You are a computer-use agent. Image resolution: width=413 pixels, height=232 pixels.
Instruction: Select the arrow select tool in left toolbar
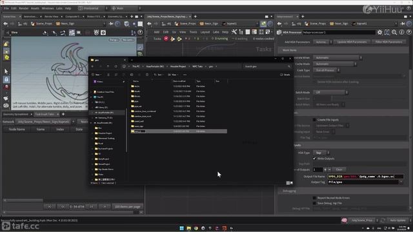6,72
